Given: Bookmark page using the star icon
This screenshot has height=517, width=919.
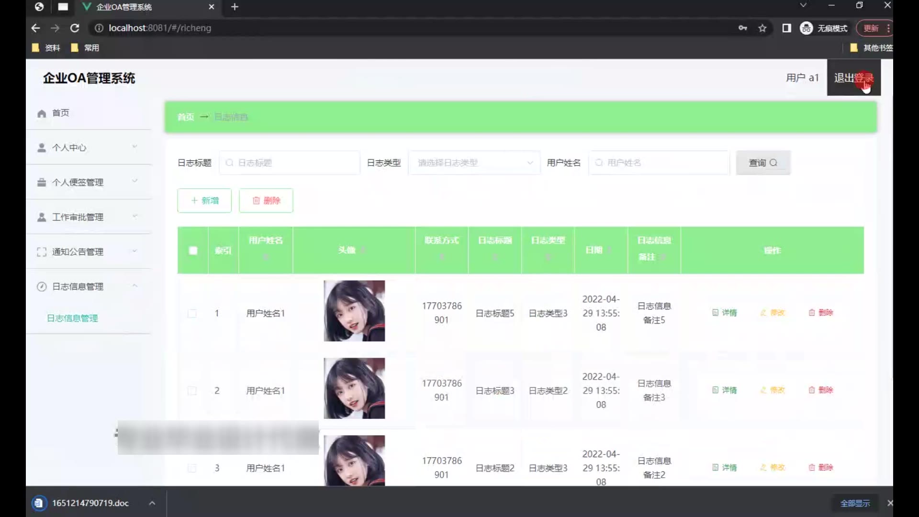Looking at the screenshot, I should (762, 28).
